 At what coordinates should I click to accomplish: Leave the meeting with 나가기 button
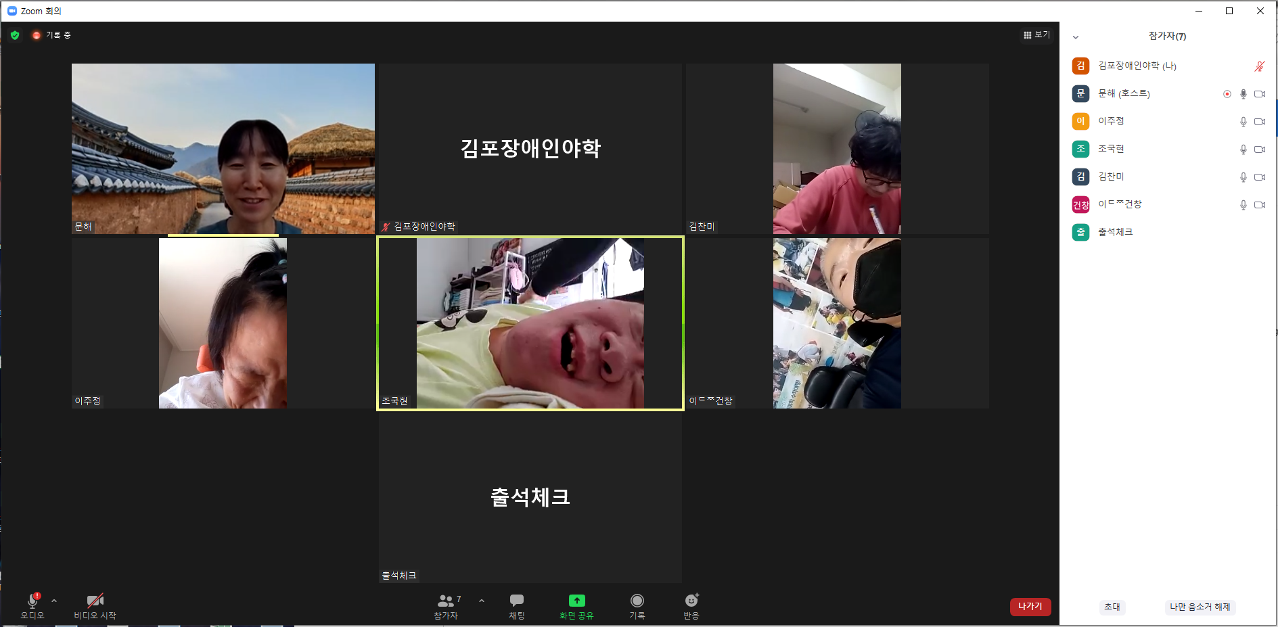pyautogui.click(x=1030, y=607)
